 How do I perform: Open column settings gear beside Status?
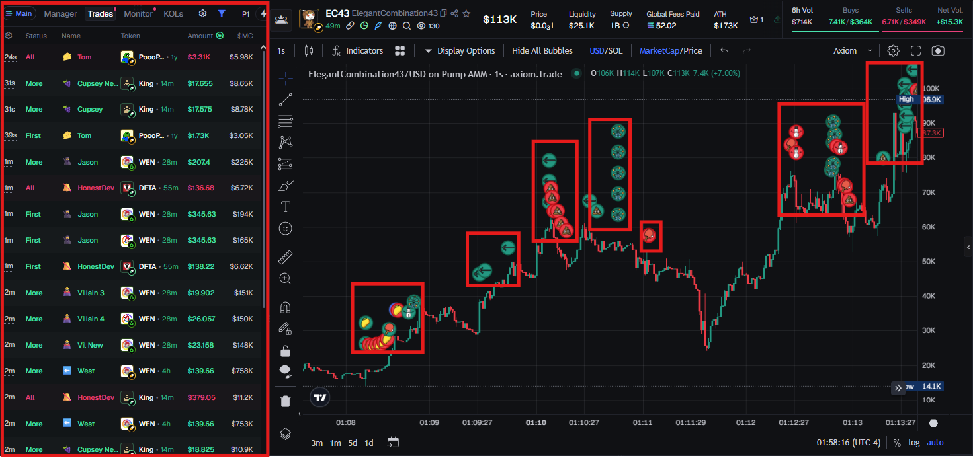click(9, 36)
